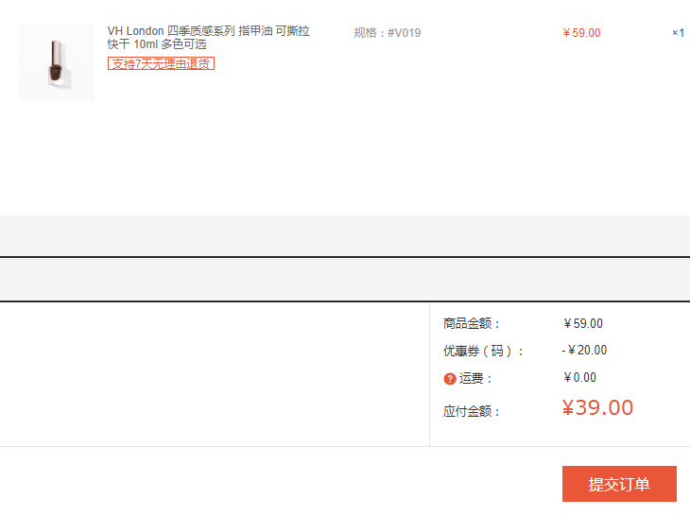Click the blank panel left of order summary
Image resolution: width=690 pixels, height=516 pixels.
[215, 374]
